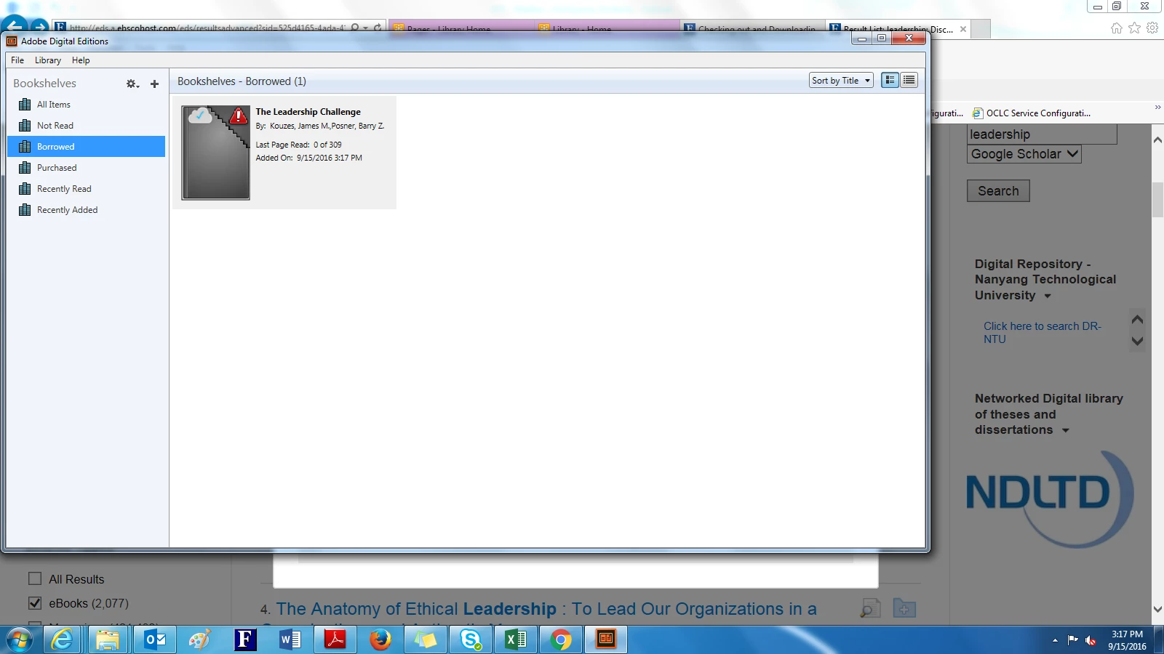Open Google Chrome from taskbar

pos(561,640)
